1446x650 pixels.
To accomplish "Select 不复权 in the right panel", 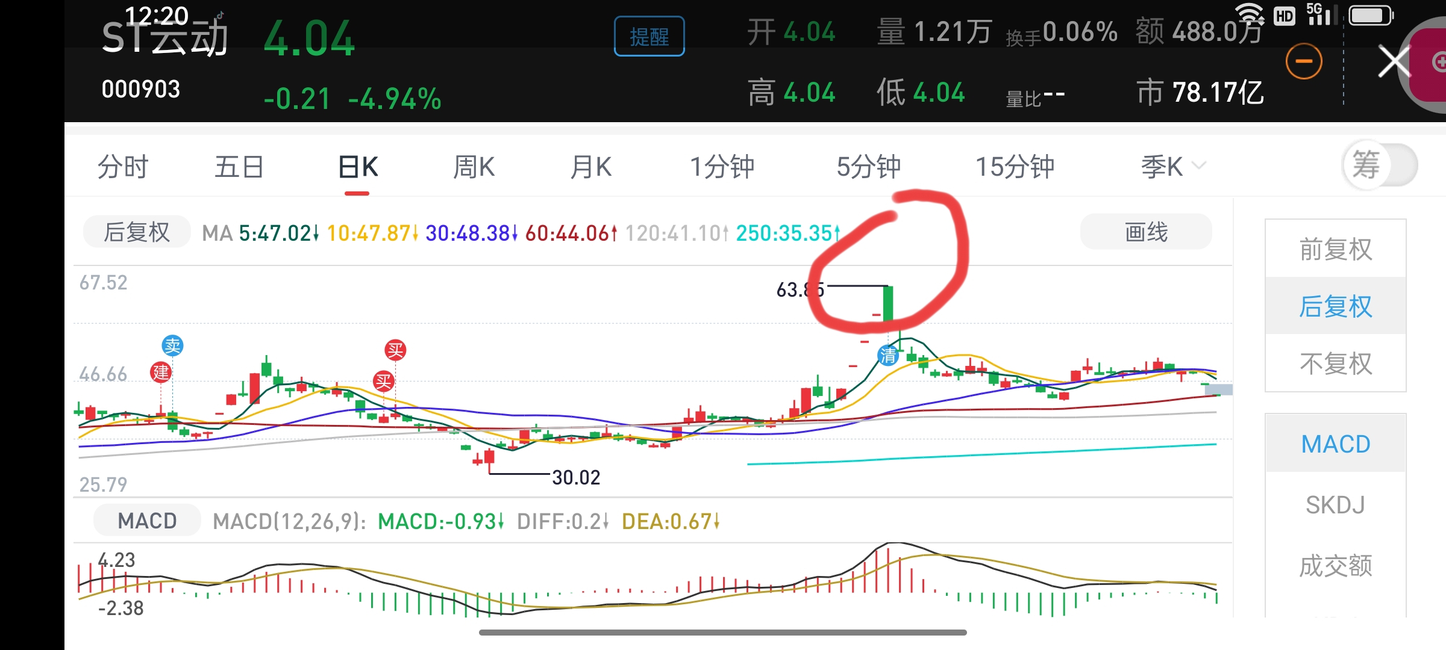I will (x=1335, y=363).
